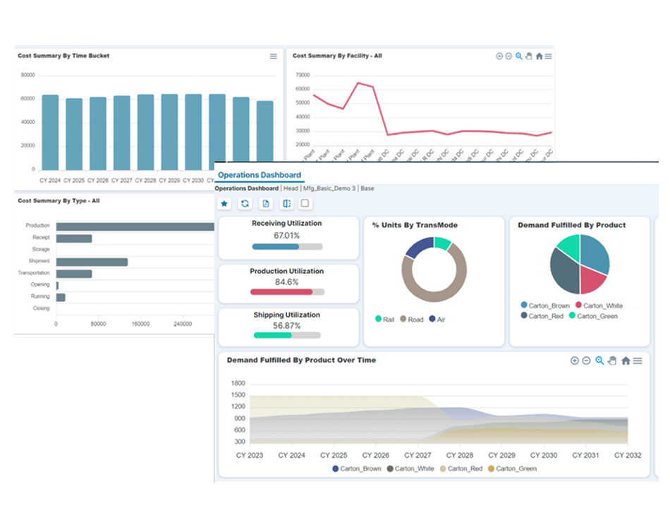Refresh the Operations Dashboard
The width and height of the screenshot is (670, 529).
[245, 204]
